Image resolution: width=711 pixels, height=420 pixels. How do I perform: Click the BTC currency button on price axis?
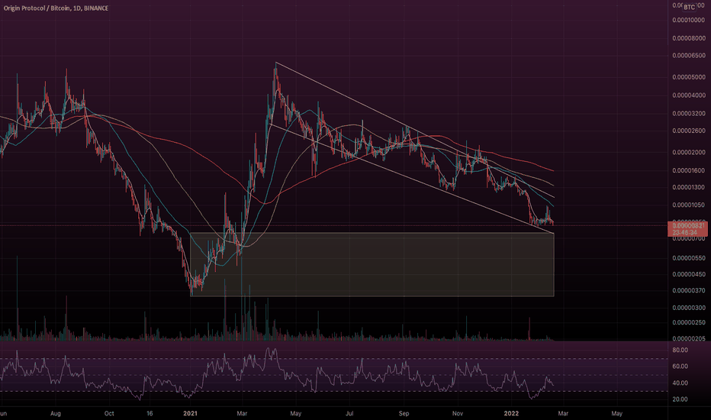click(x=689, y=7)
